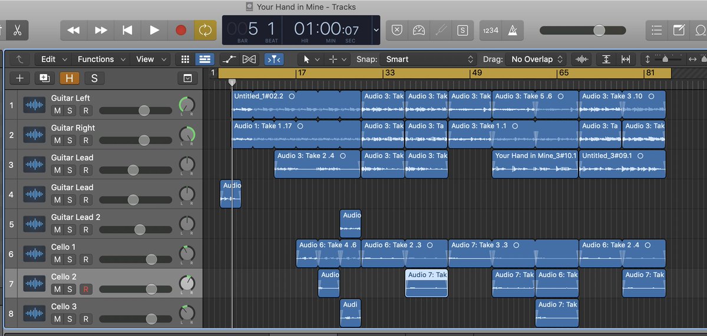Open the LCD display mode dropdown arrow

tap(376, 30)
